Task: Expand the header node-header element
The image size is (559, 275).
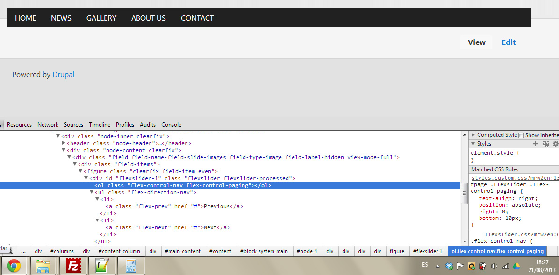Action: tap(64, 143)
